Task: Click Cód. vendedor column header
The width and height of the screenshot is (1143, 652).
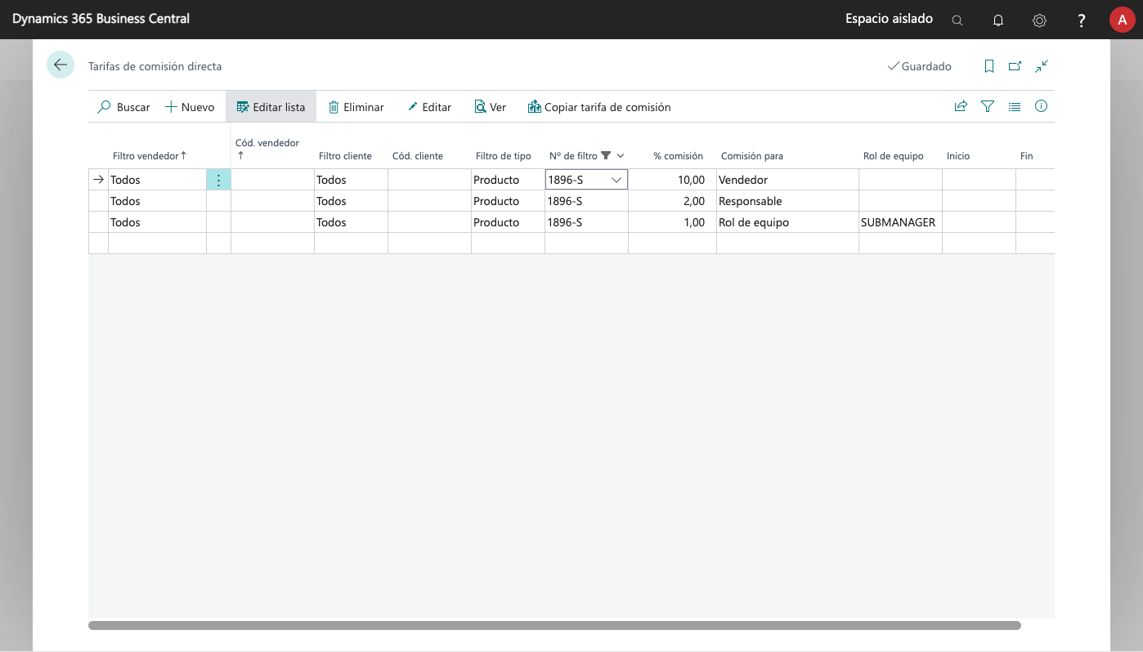Action: click(267, 143)
